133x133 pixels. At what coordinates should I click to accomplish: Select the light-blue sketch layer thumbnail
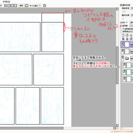click(x=129, y=65)
